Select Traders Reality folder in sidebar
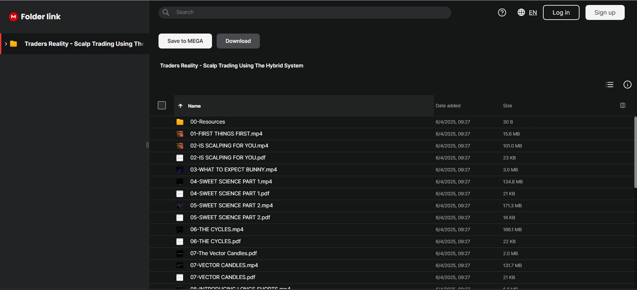This screenshot has width=637, height=290. [75, 44]
